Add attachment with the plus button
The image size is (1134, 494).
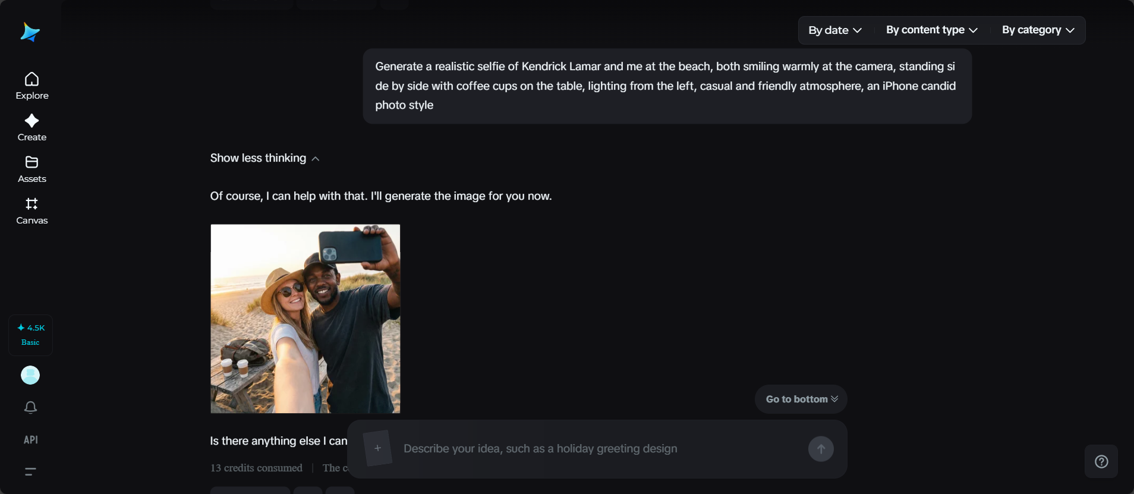coord(377,448)
